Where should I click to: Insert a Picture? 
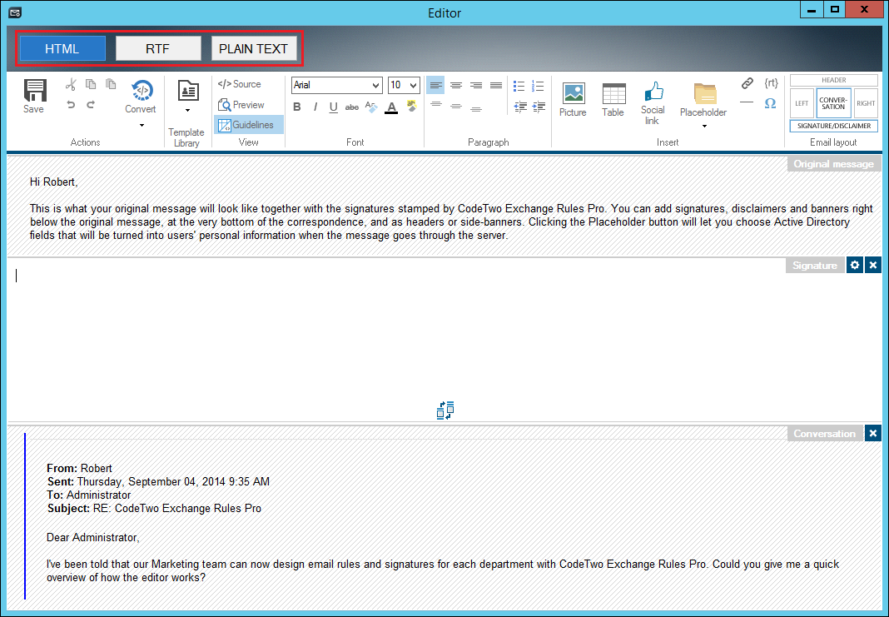pyautogui.click(x=574, y=99)
